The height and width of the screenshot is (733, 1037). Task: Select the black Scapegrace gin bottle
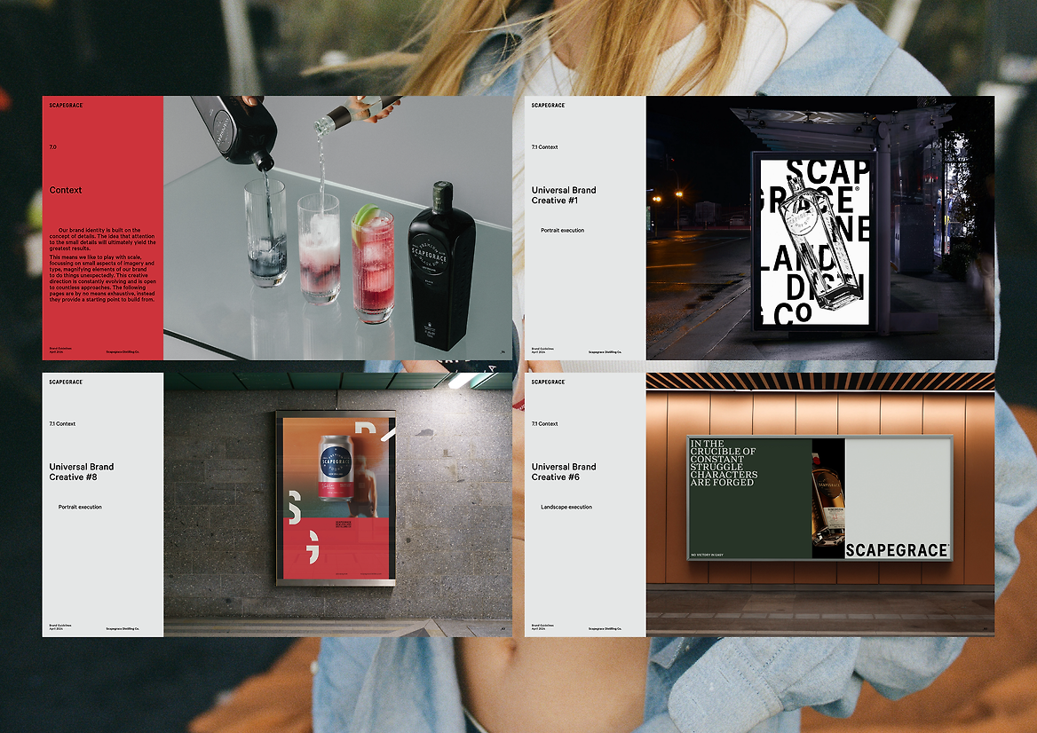440,264
